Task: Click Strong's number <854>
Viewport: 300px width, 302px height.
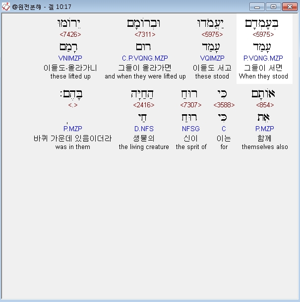Action: click(265, 105)
